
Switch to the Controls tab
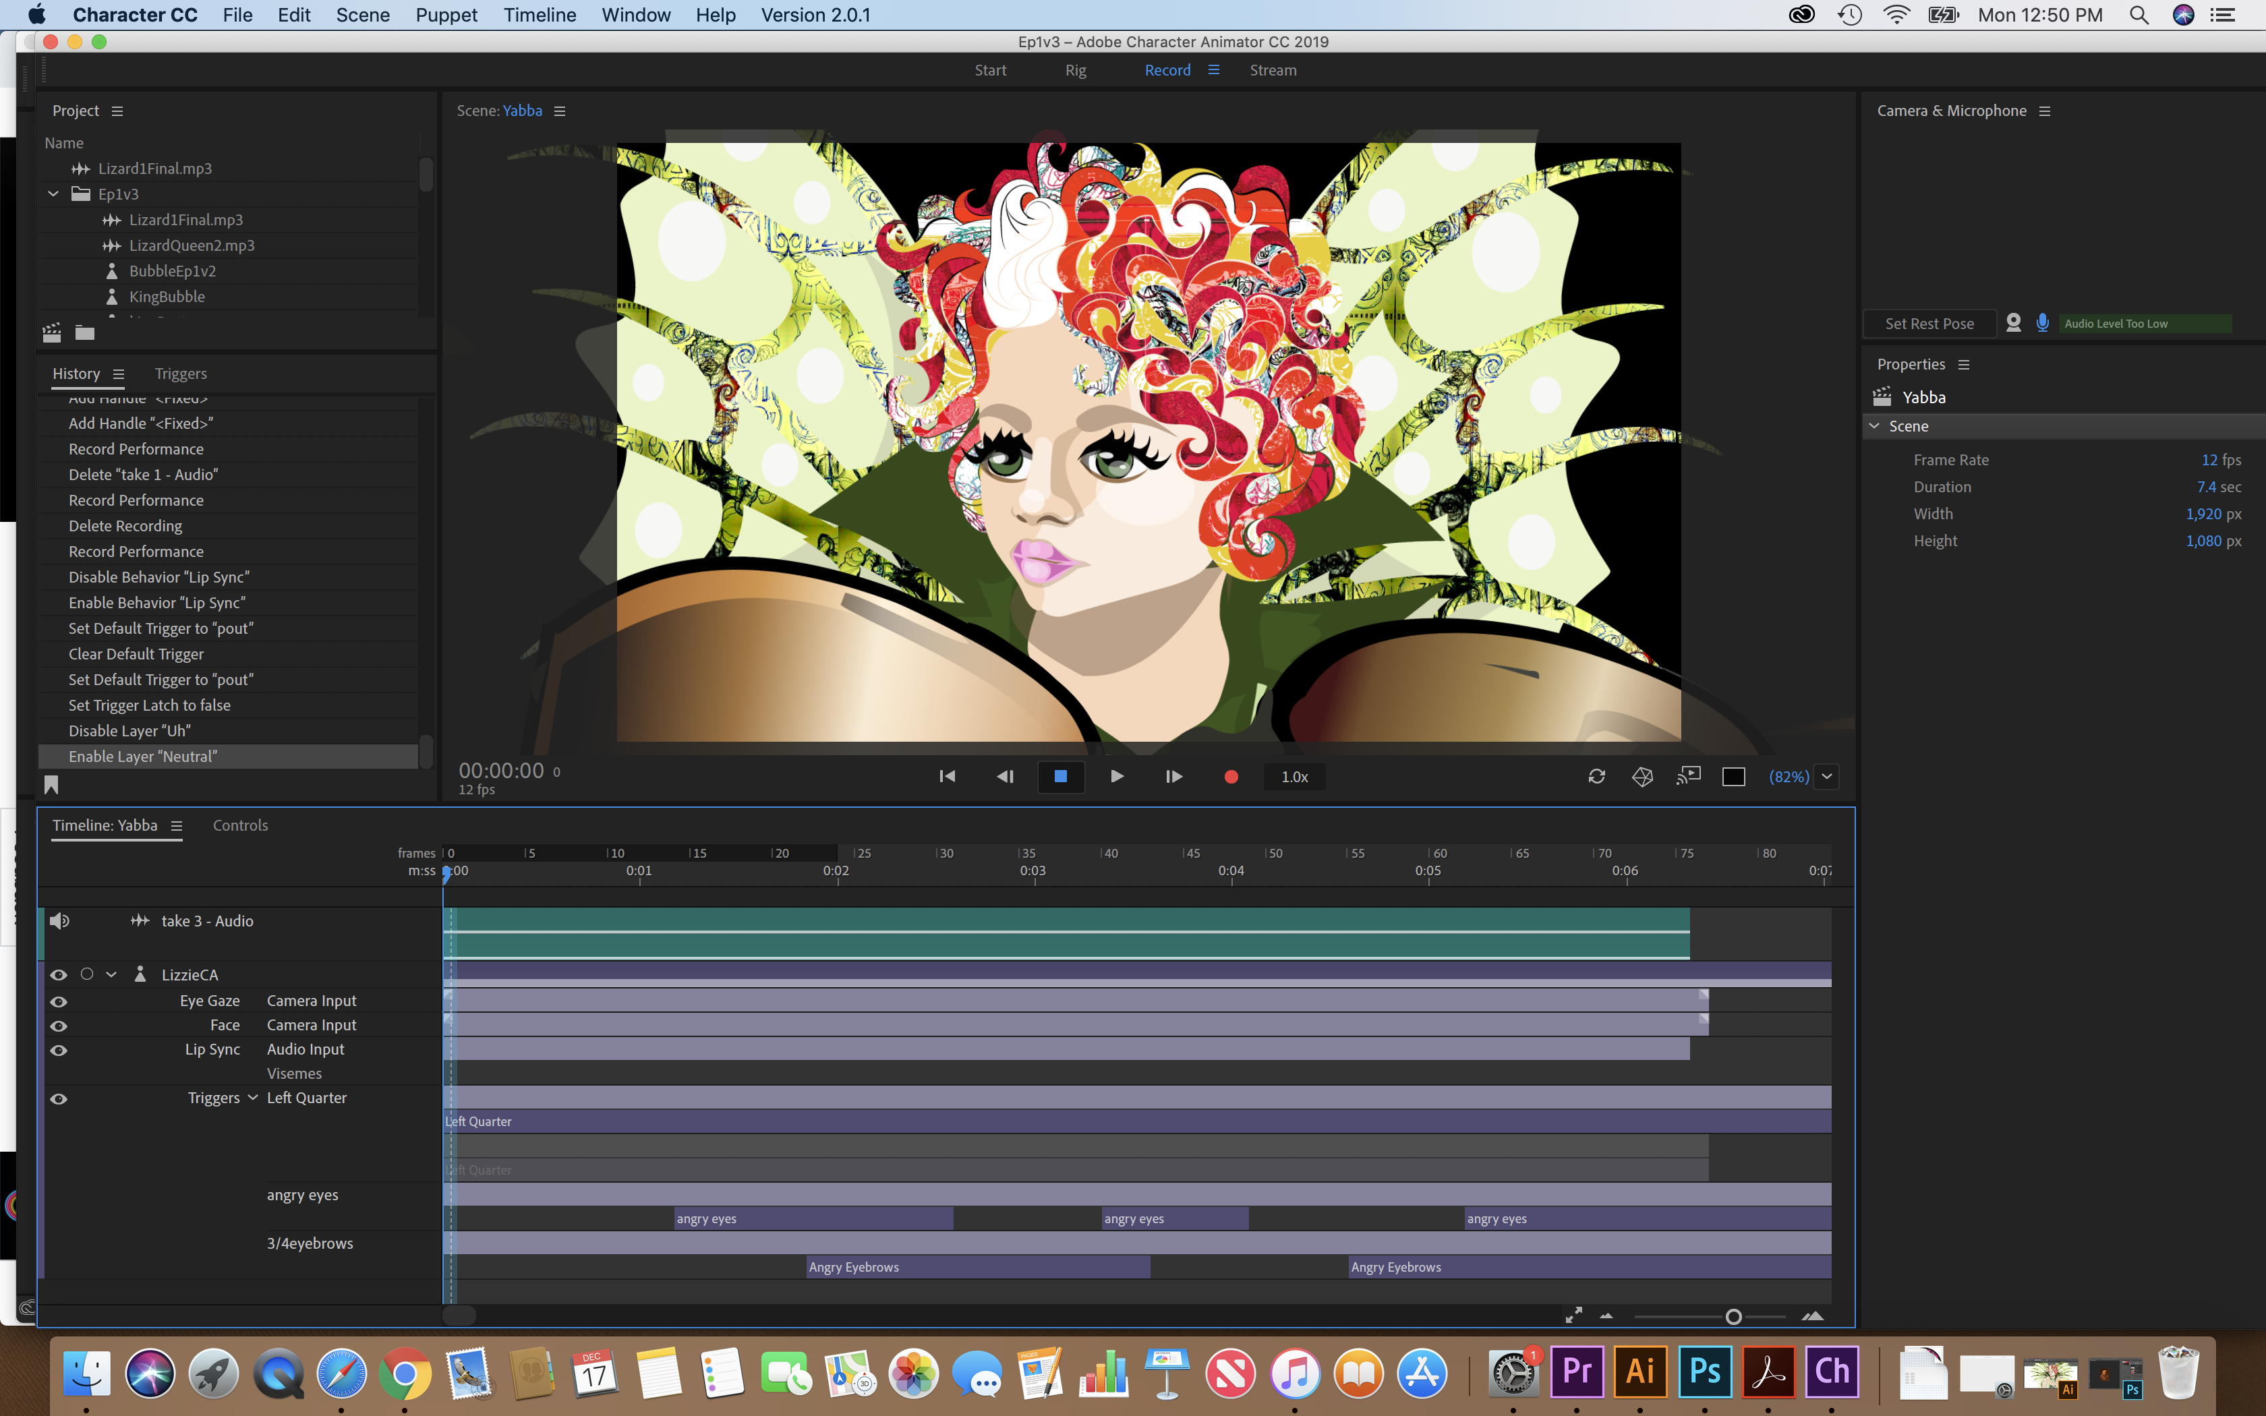[239, 825]
